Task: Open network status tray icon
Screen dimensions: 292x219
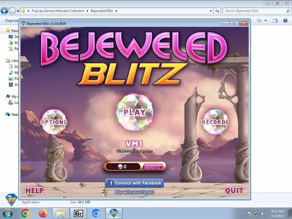Action: click(x=256, y=214)
